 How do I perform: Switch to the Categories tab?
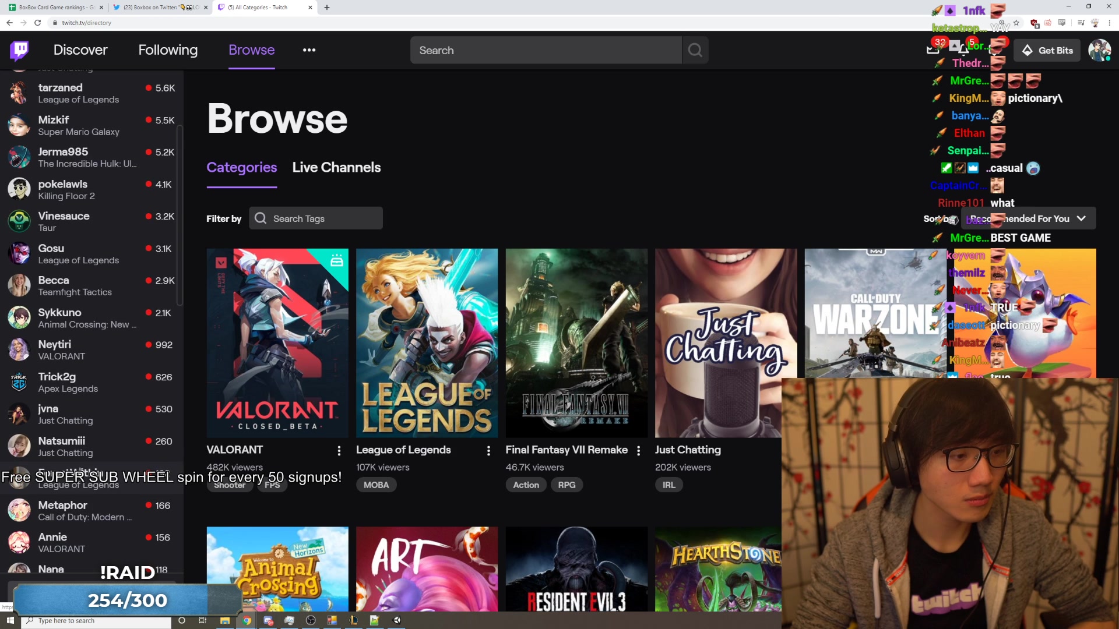click(x=242, y=168)
